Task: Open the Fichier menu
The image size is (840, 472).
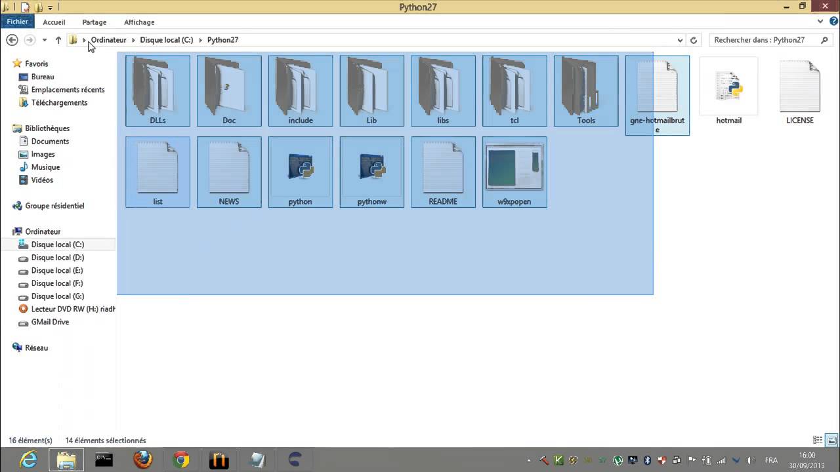Action: (x=18, y=22)
